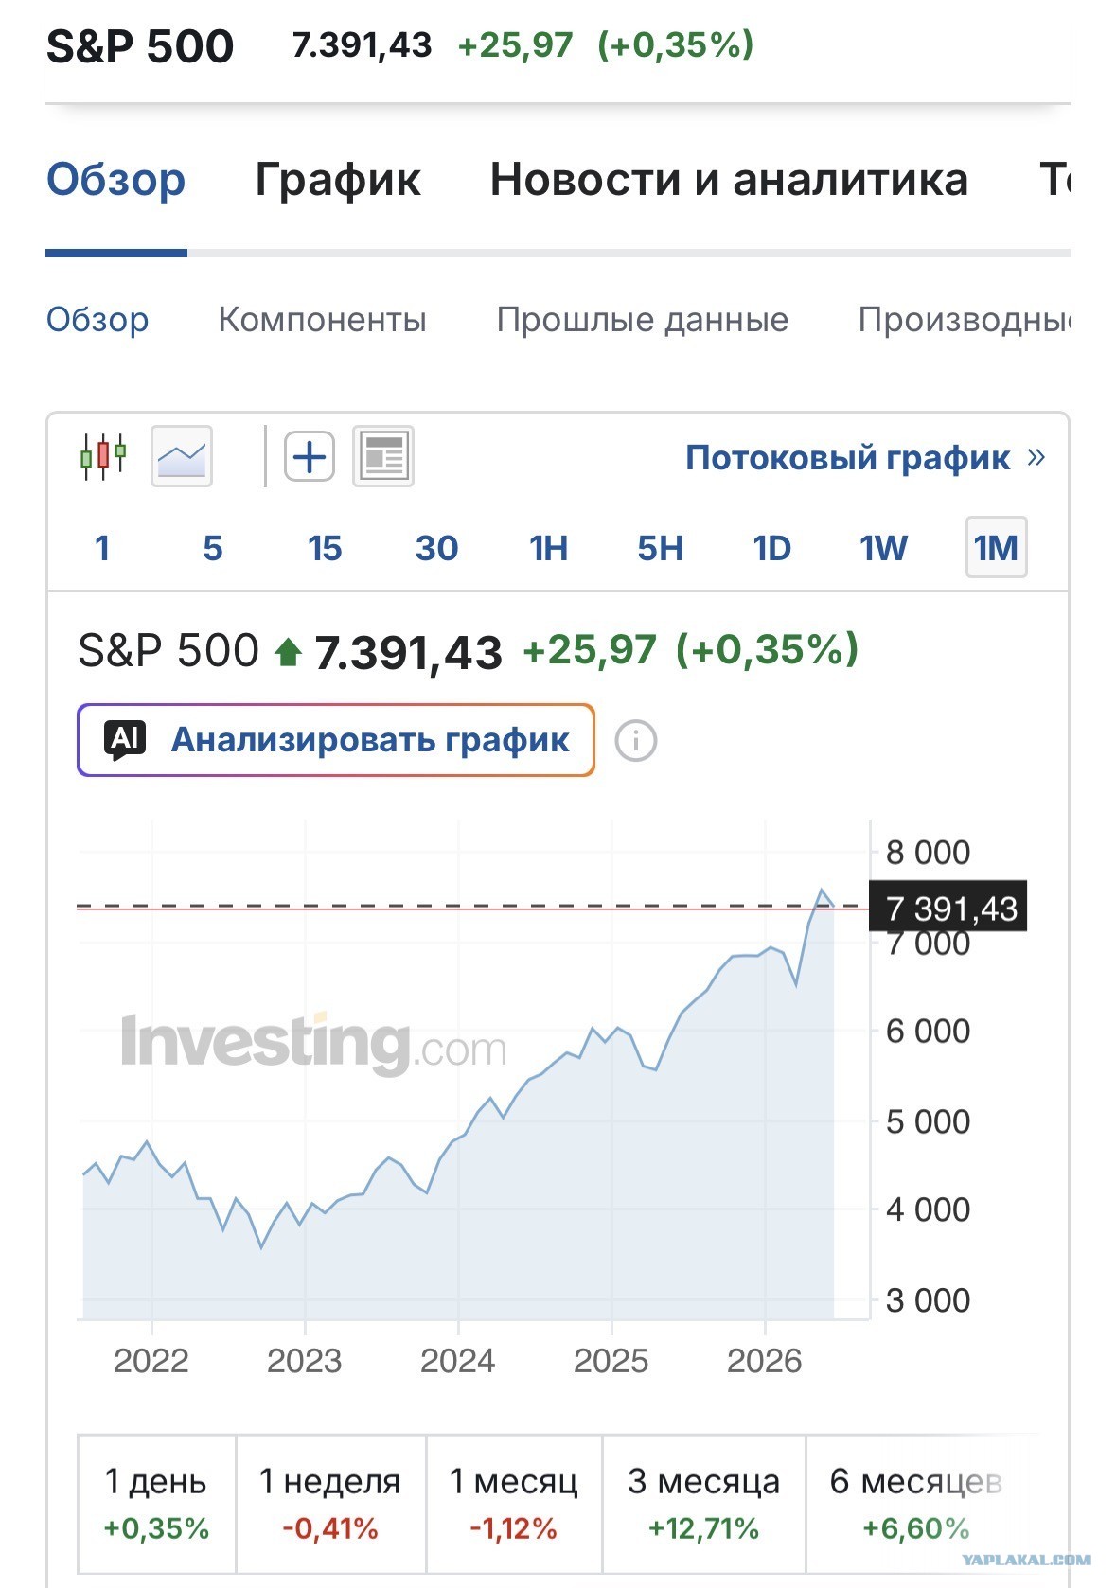Click the AI badge icon
Screen dimensions: 1116x1588
[125, 740]
